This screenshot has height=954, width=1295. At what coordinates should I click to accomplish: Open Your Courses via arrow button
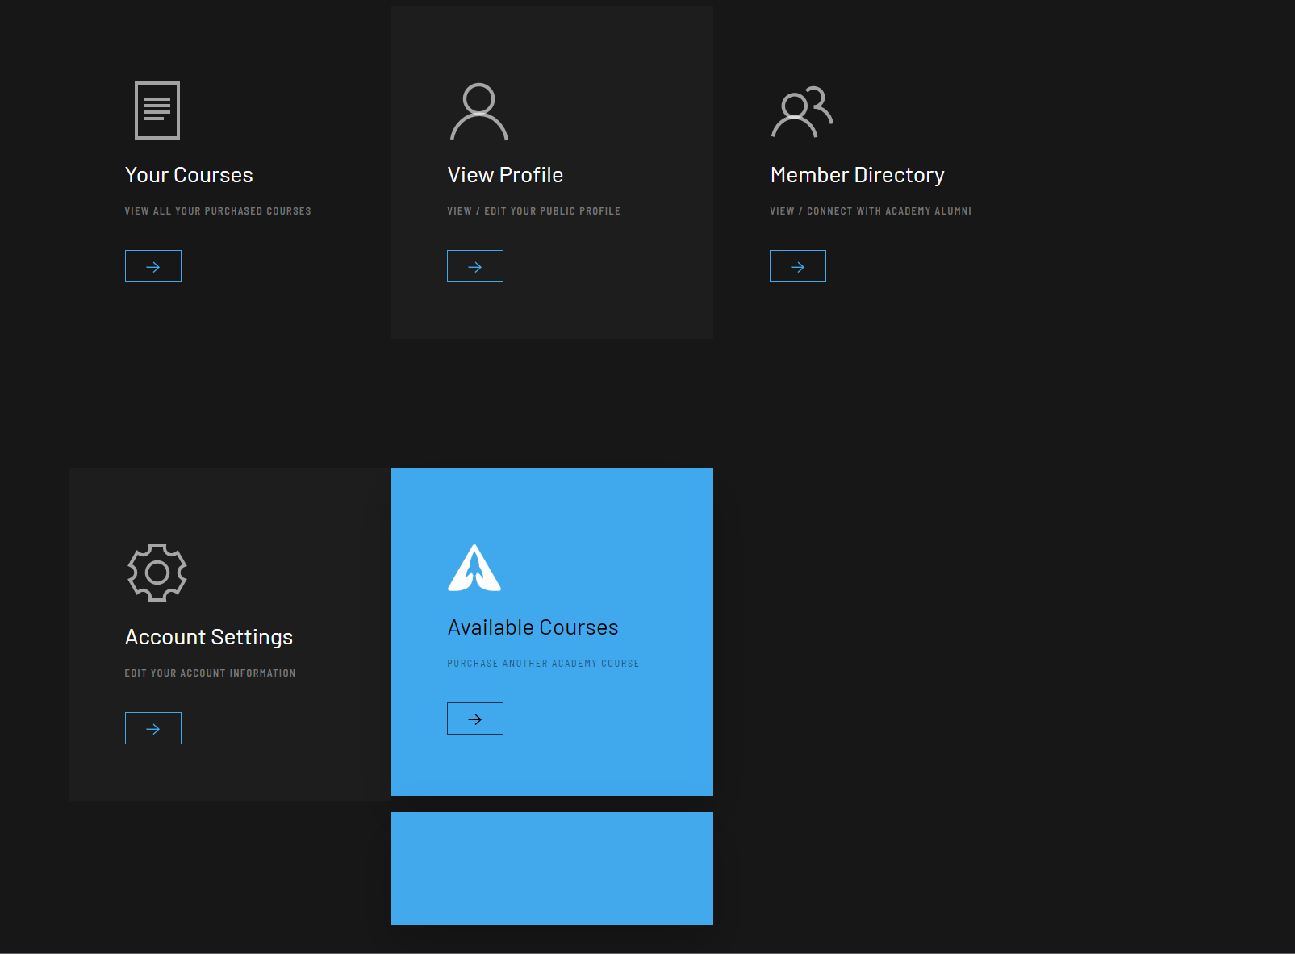point(153,266)
